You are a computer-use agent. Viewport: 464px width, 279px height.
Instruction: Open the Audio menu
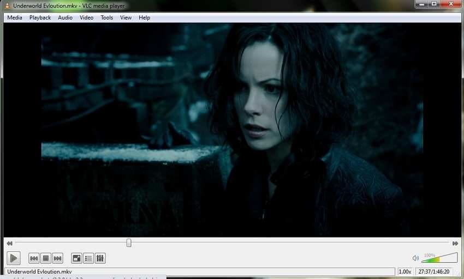[65, 18]
